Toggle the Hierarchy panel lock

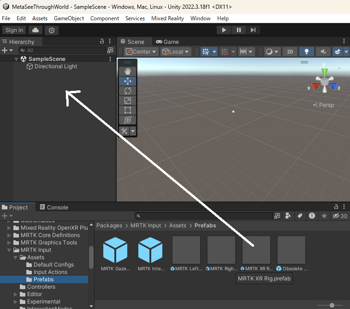[x=102, y=42]
